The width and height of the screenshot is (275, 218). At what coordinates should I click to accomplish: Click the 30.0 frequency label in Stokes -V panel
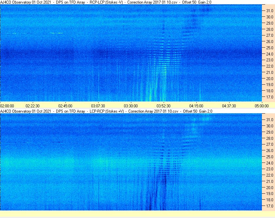tap(270, 17)
